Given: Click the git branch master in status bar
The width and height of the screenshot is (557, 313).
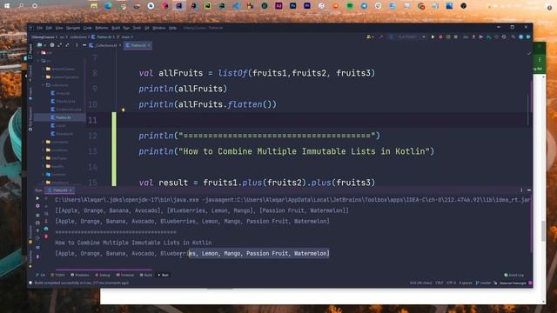Looking at the screenshot, I should (x=483, y=283).
